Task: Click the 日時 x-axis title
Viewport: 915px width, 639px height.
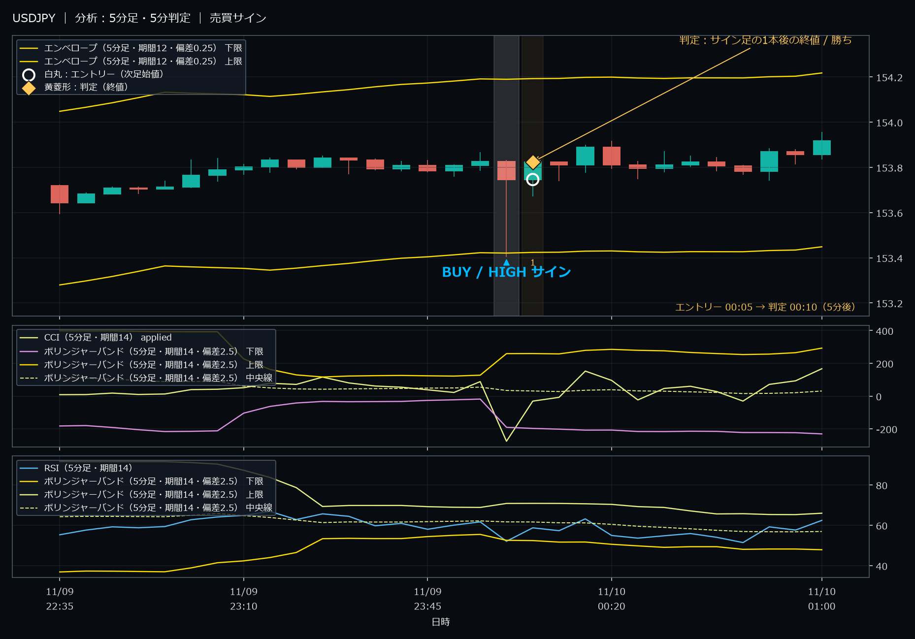Action: click(x=441, y=622)
